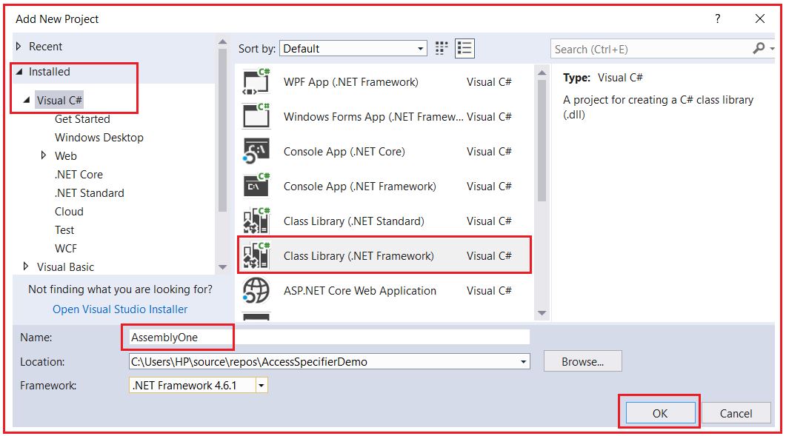Viewport: 786px width, 436px height.
Task: Click the Web category label
Action: tap(66, 156)
